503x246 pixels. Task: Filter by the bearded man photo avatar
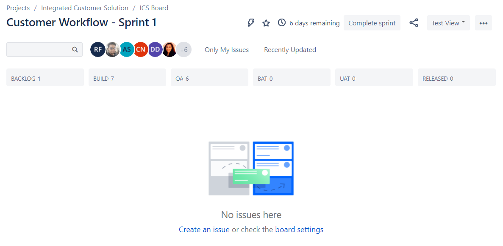pos(113,49)
